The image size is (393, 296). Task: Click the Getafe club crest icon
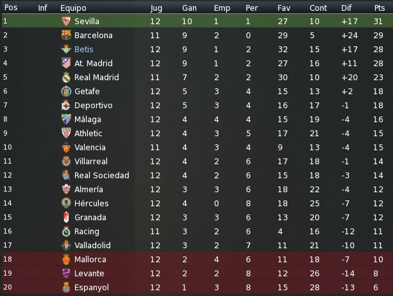click(66, 91)
